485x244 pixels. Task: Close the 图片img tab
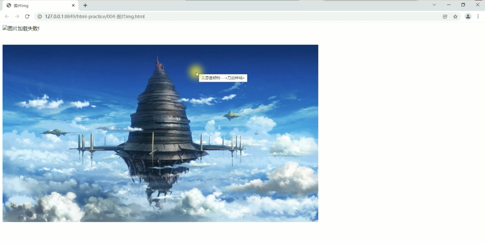click(73, 5)
